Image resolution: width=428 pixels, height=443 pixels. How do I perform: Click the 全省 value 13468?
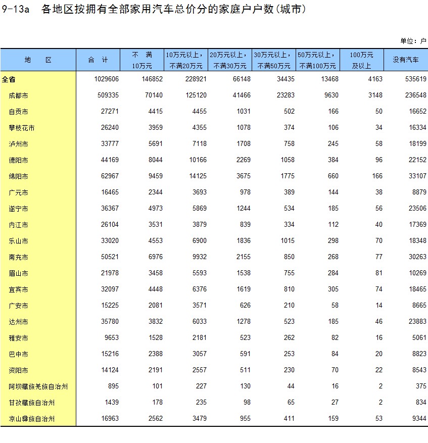329,79
